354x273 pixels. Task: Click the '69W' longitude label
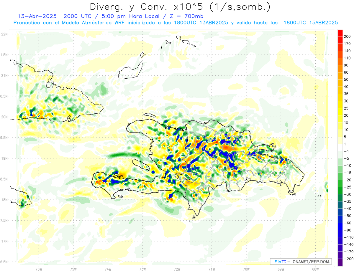281,269
